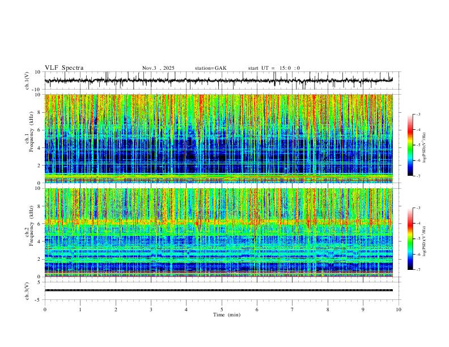Click the ch.1 spectrogram color bar
Image resolution: width=449 pixels, height=347 pixels.
click(410, 145)
